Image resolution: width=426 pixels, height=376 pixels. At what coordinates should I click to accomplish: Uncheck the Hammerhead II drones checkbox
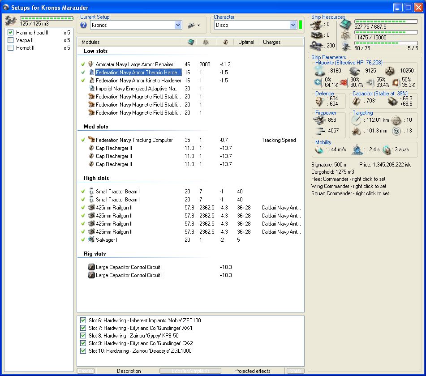[11, 33]
